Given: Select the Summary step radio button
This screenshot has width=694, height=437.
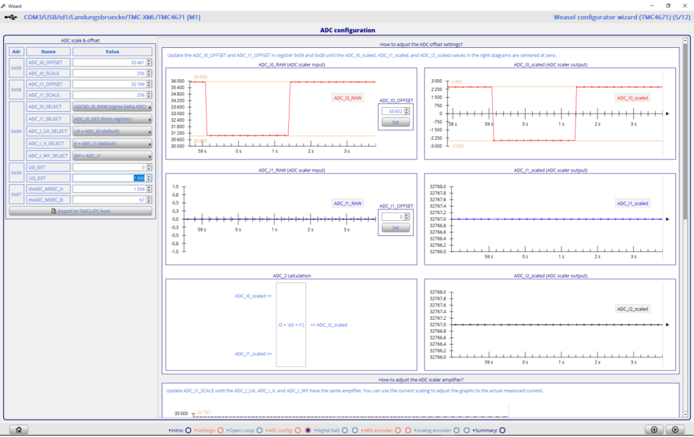Looking at the screenshot, I should click(502, 430).
